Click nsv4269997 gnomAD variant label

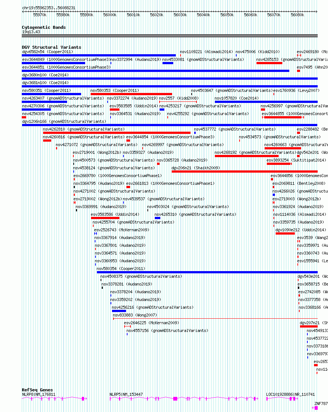[183, 145]
